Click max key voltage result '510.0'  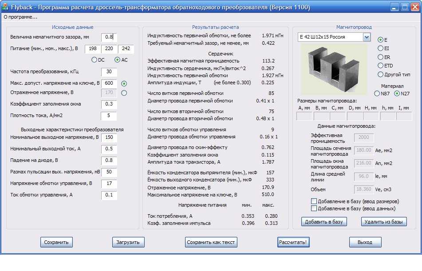[268, 194]
